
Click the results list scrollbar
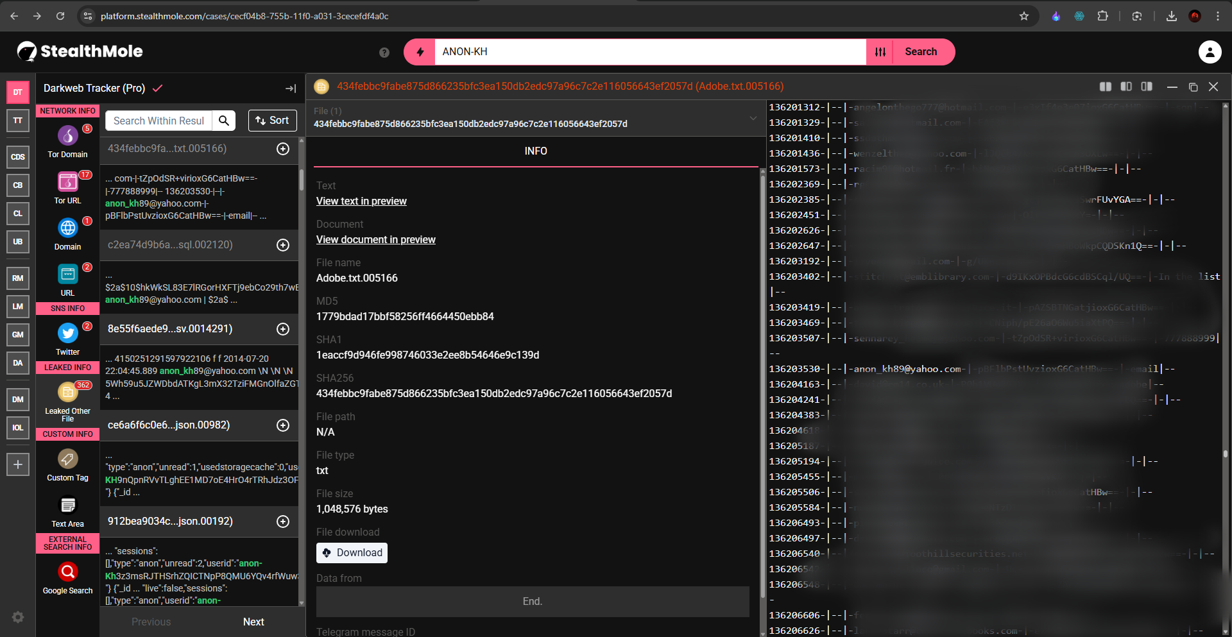pos(302,180)
